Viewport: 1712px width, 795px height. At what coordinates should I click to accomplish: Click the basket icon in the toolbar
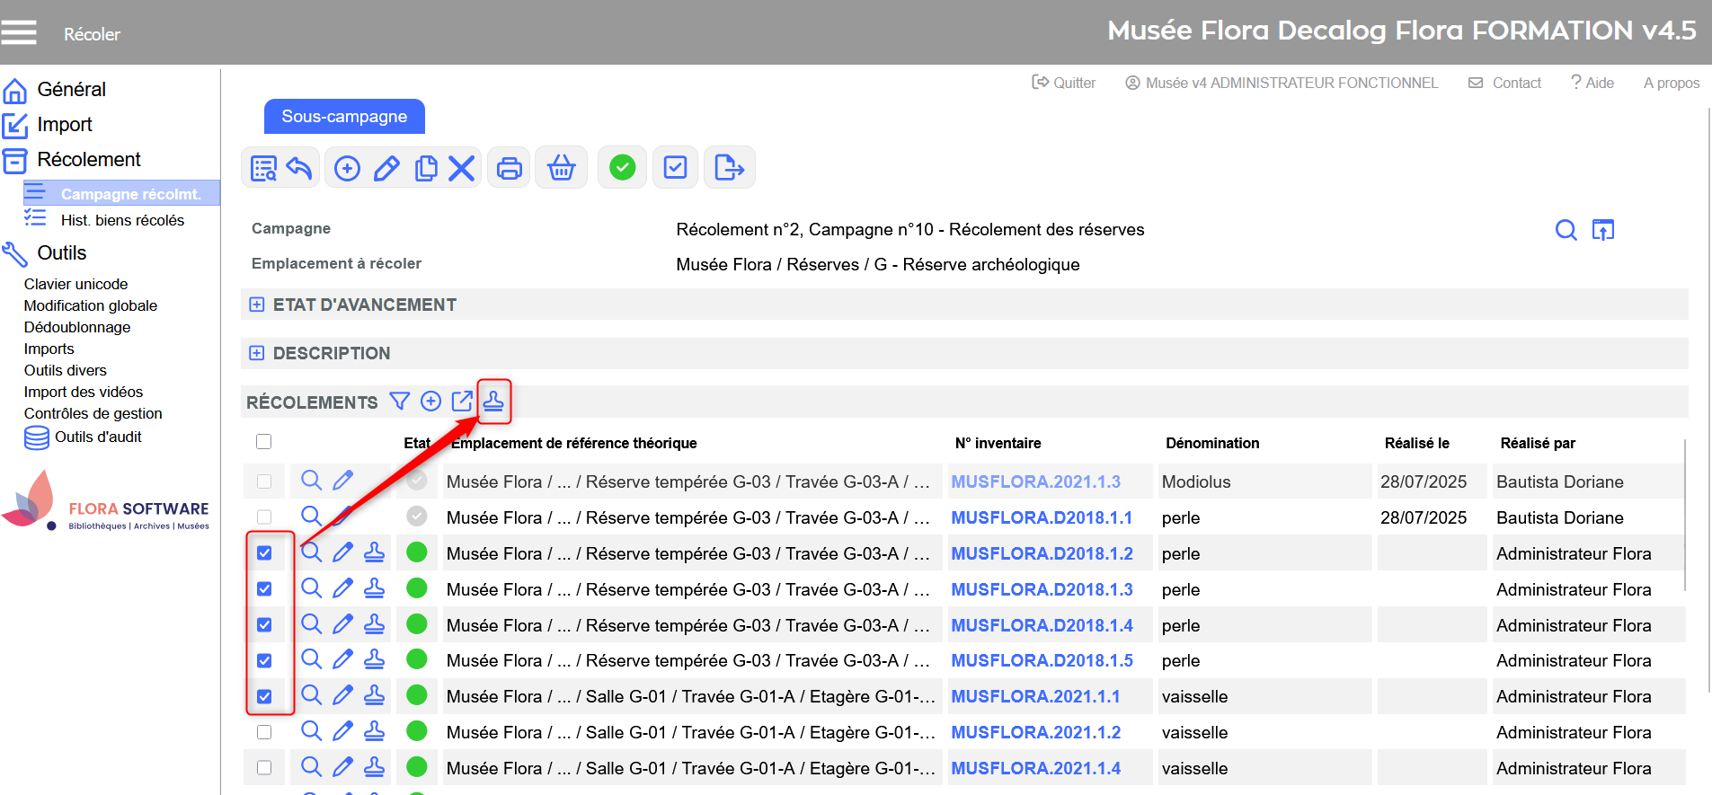point(561,168)
